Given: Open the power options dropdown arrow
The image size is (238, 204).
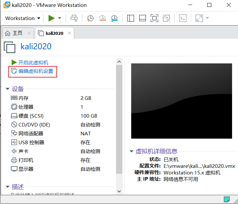Looking at the screenshot, I should [x=60, y=18].
